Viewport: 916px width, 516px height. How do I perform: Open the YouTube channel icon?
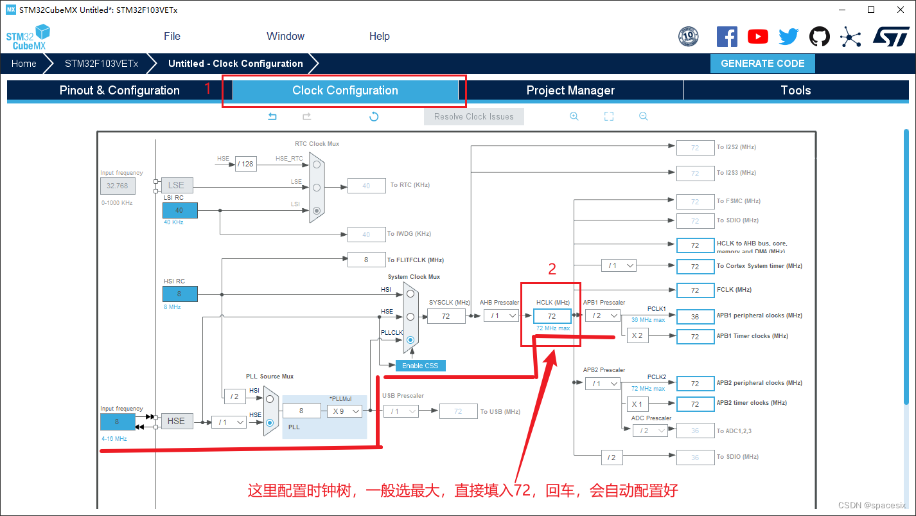(x=757, y=37)
